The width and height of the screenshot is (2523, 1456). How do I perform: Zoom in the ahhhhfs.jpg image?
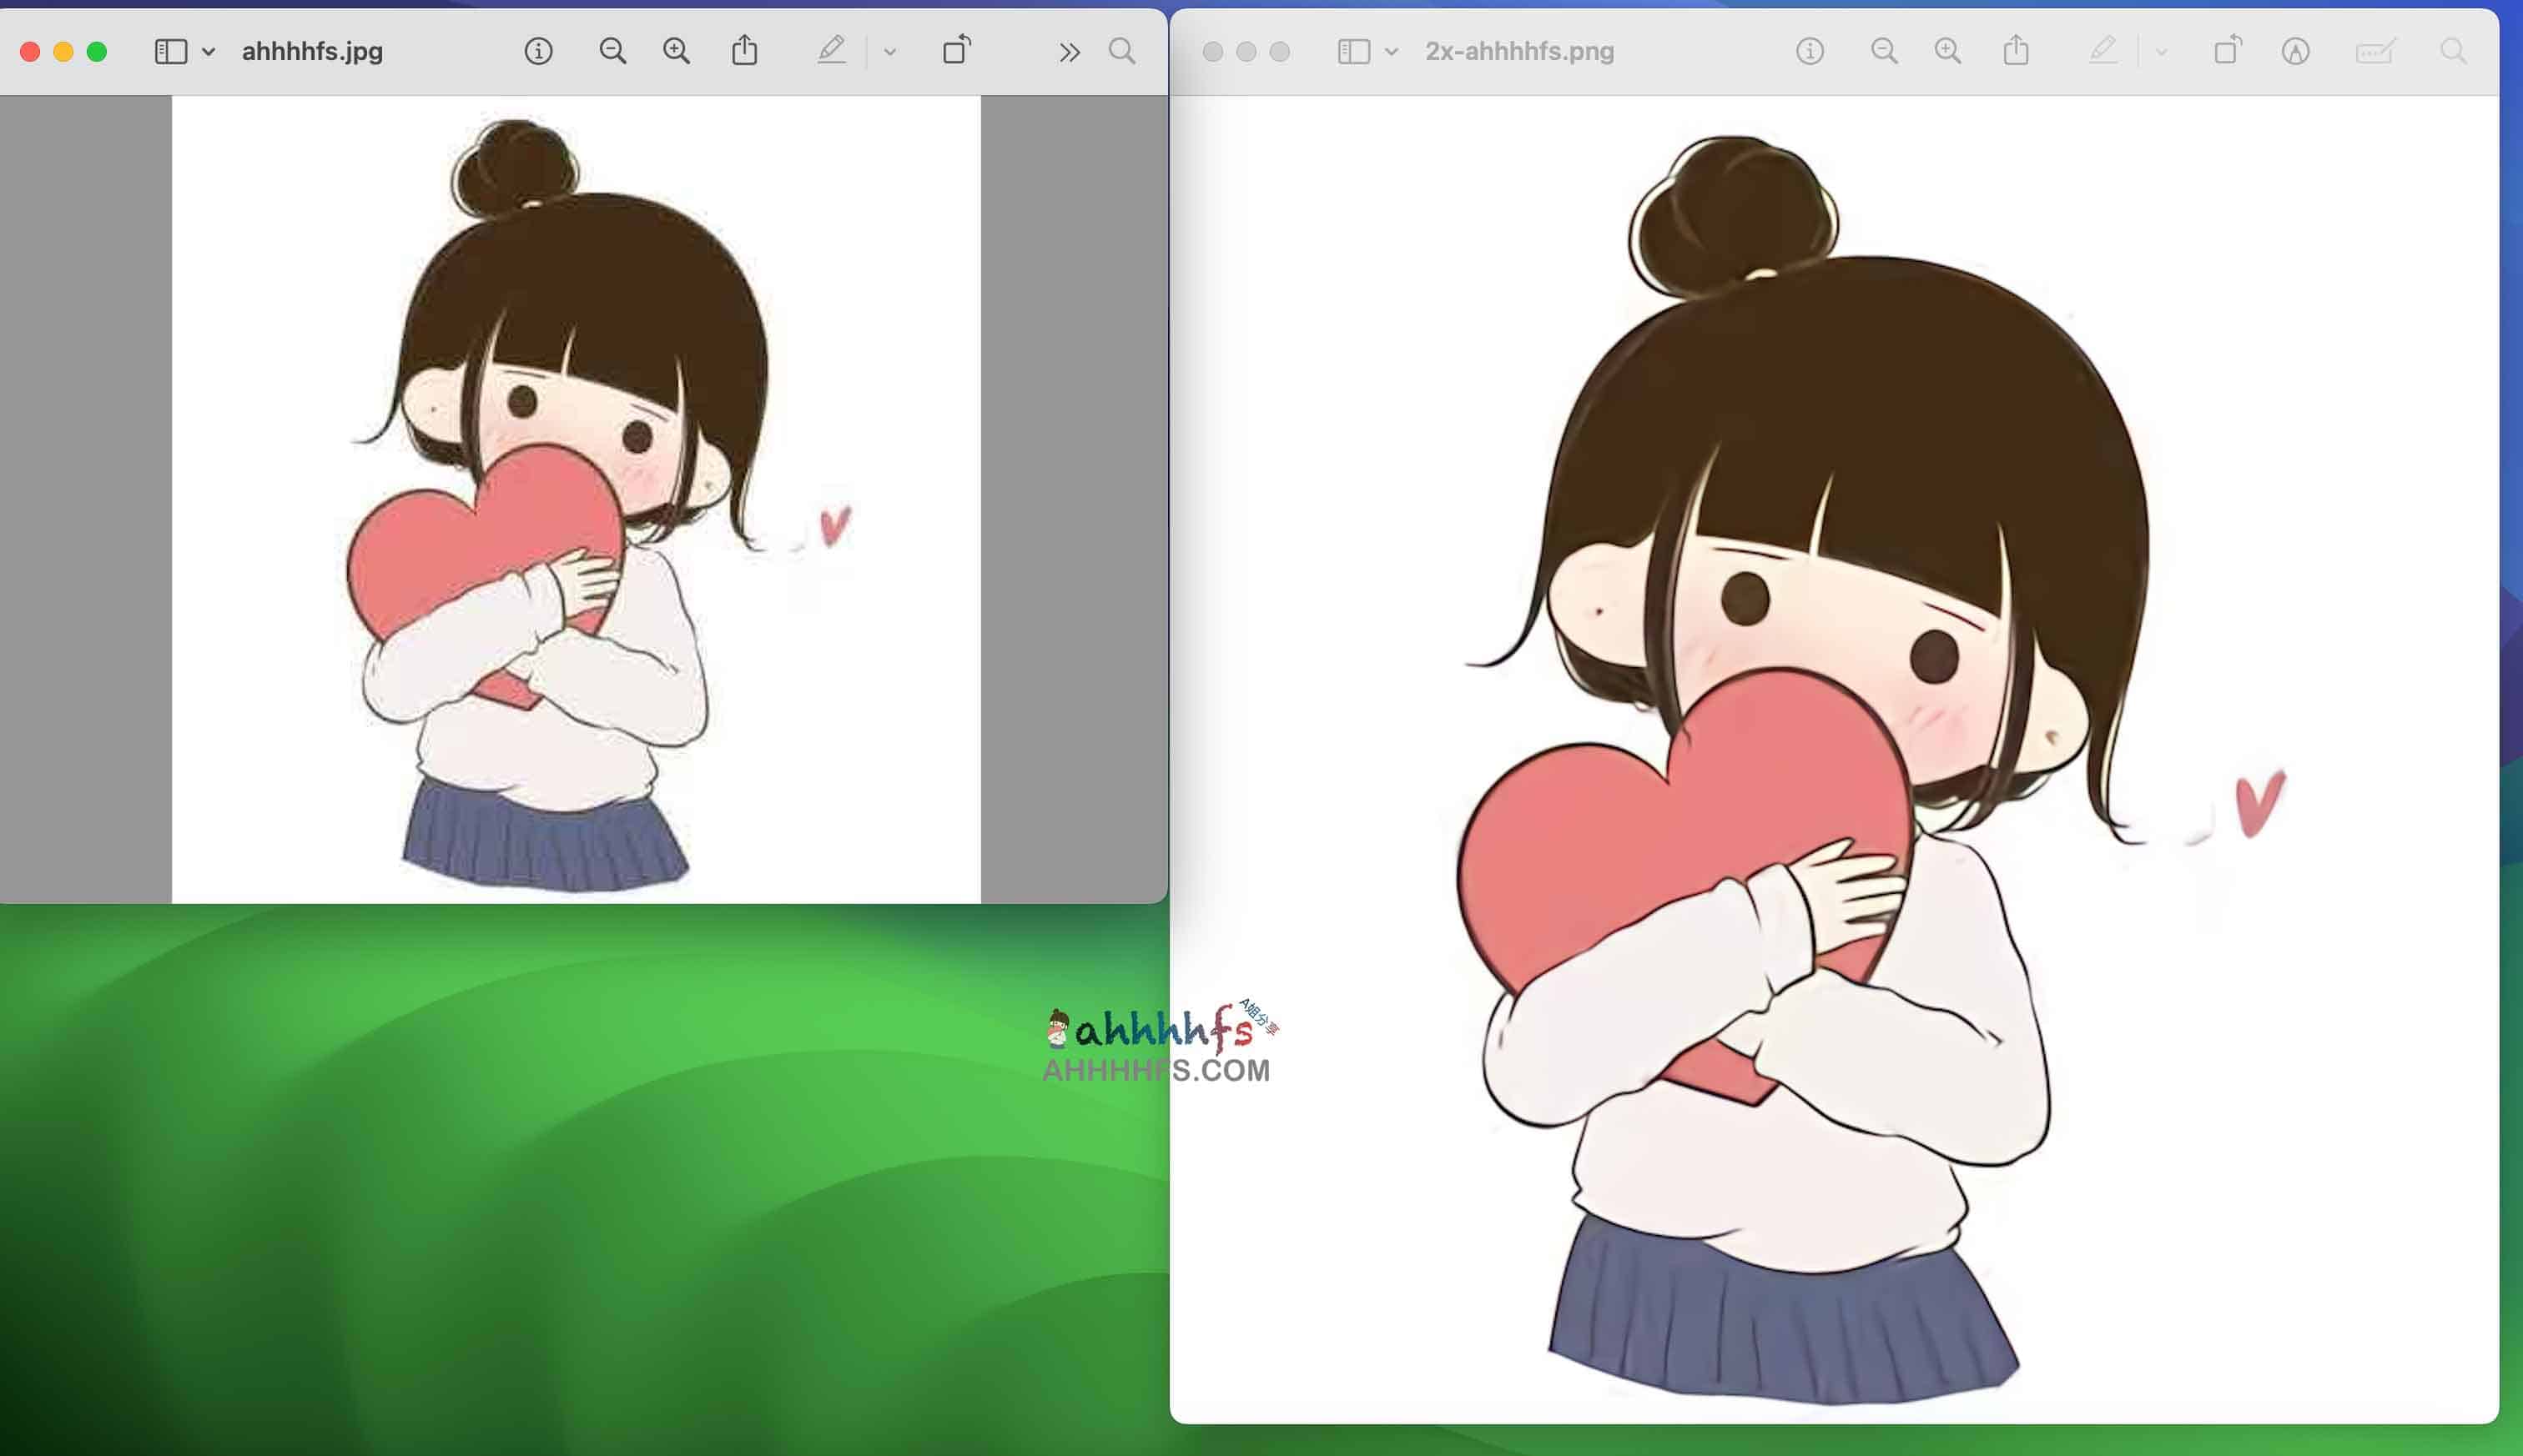[x=677, y=51]
